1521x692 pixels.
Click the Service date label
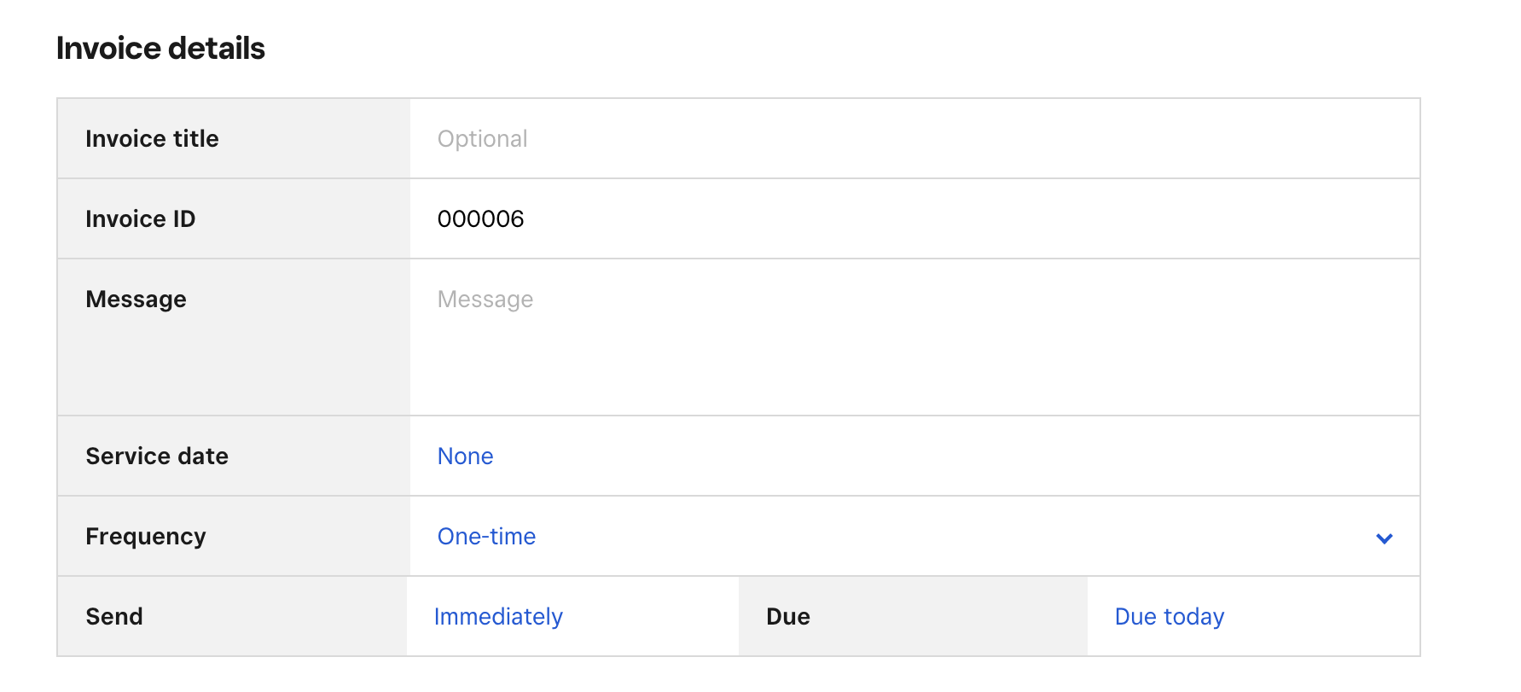tap(157, 456)
